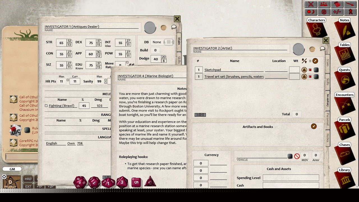Click the target reticle above the Modifier box

coord(4,176)
